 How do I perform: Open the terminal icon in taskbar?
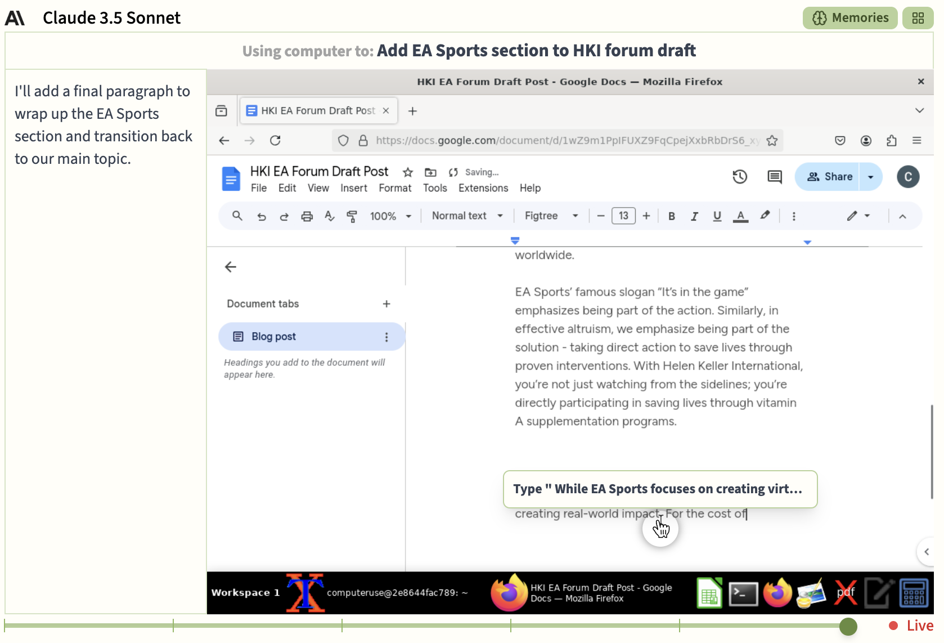tap(743, 593)
